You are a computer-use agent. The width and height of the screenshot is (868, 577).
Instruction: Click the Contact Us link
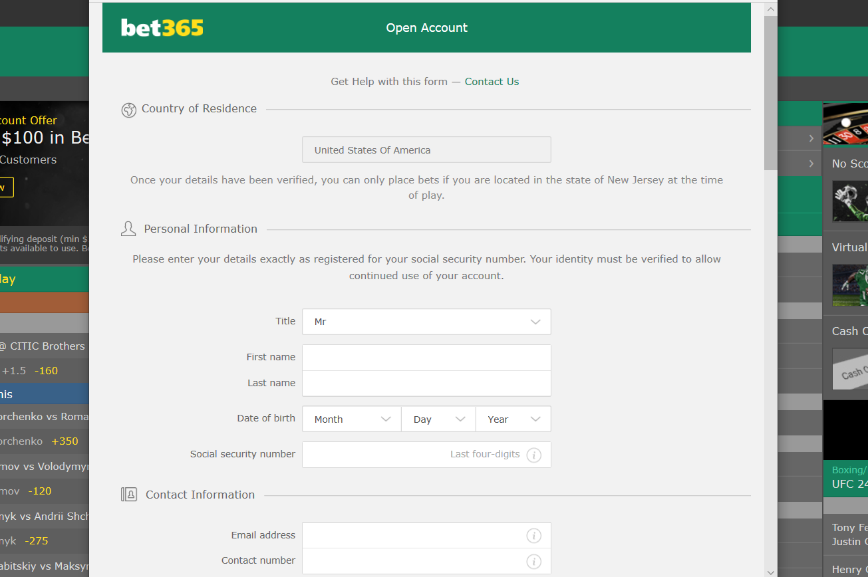click(x=492, y=82)
